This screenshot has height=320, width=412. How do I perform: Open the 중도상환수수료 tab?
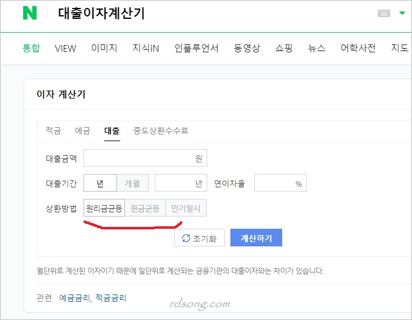click(x=161, y=130)
